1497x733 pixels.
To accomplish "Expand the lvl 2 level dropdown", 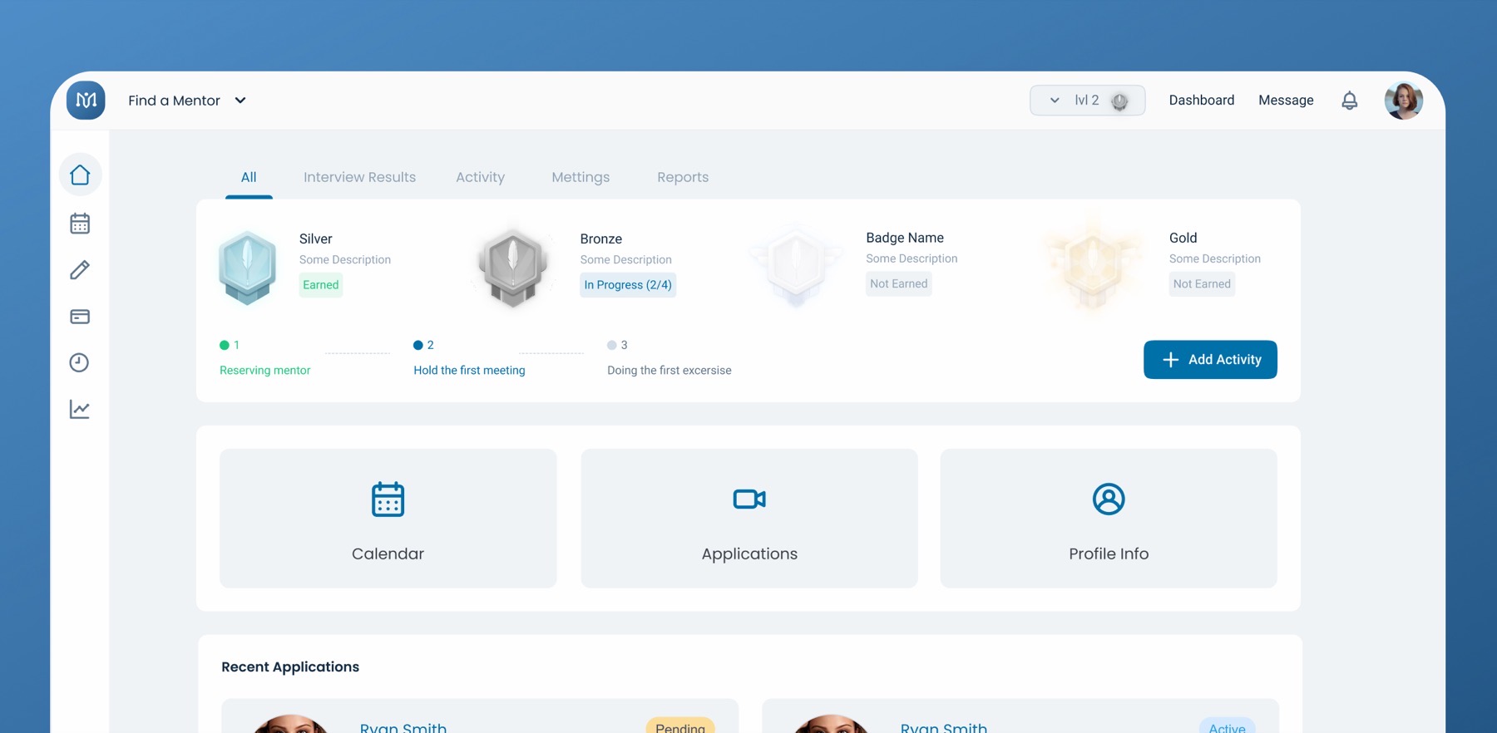I will click(x=1087, y=101).
